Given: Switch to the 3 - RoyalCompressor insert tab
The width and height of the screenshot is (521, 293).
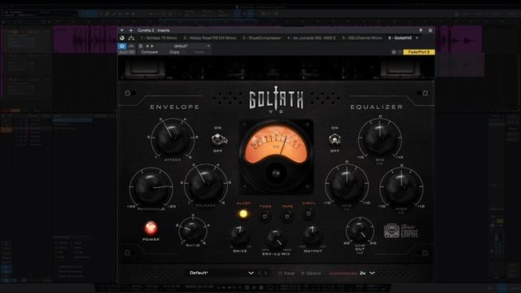Looking at the screenshot, I should tap(261, 38).
